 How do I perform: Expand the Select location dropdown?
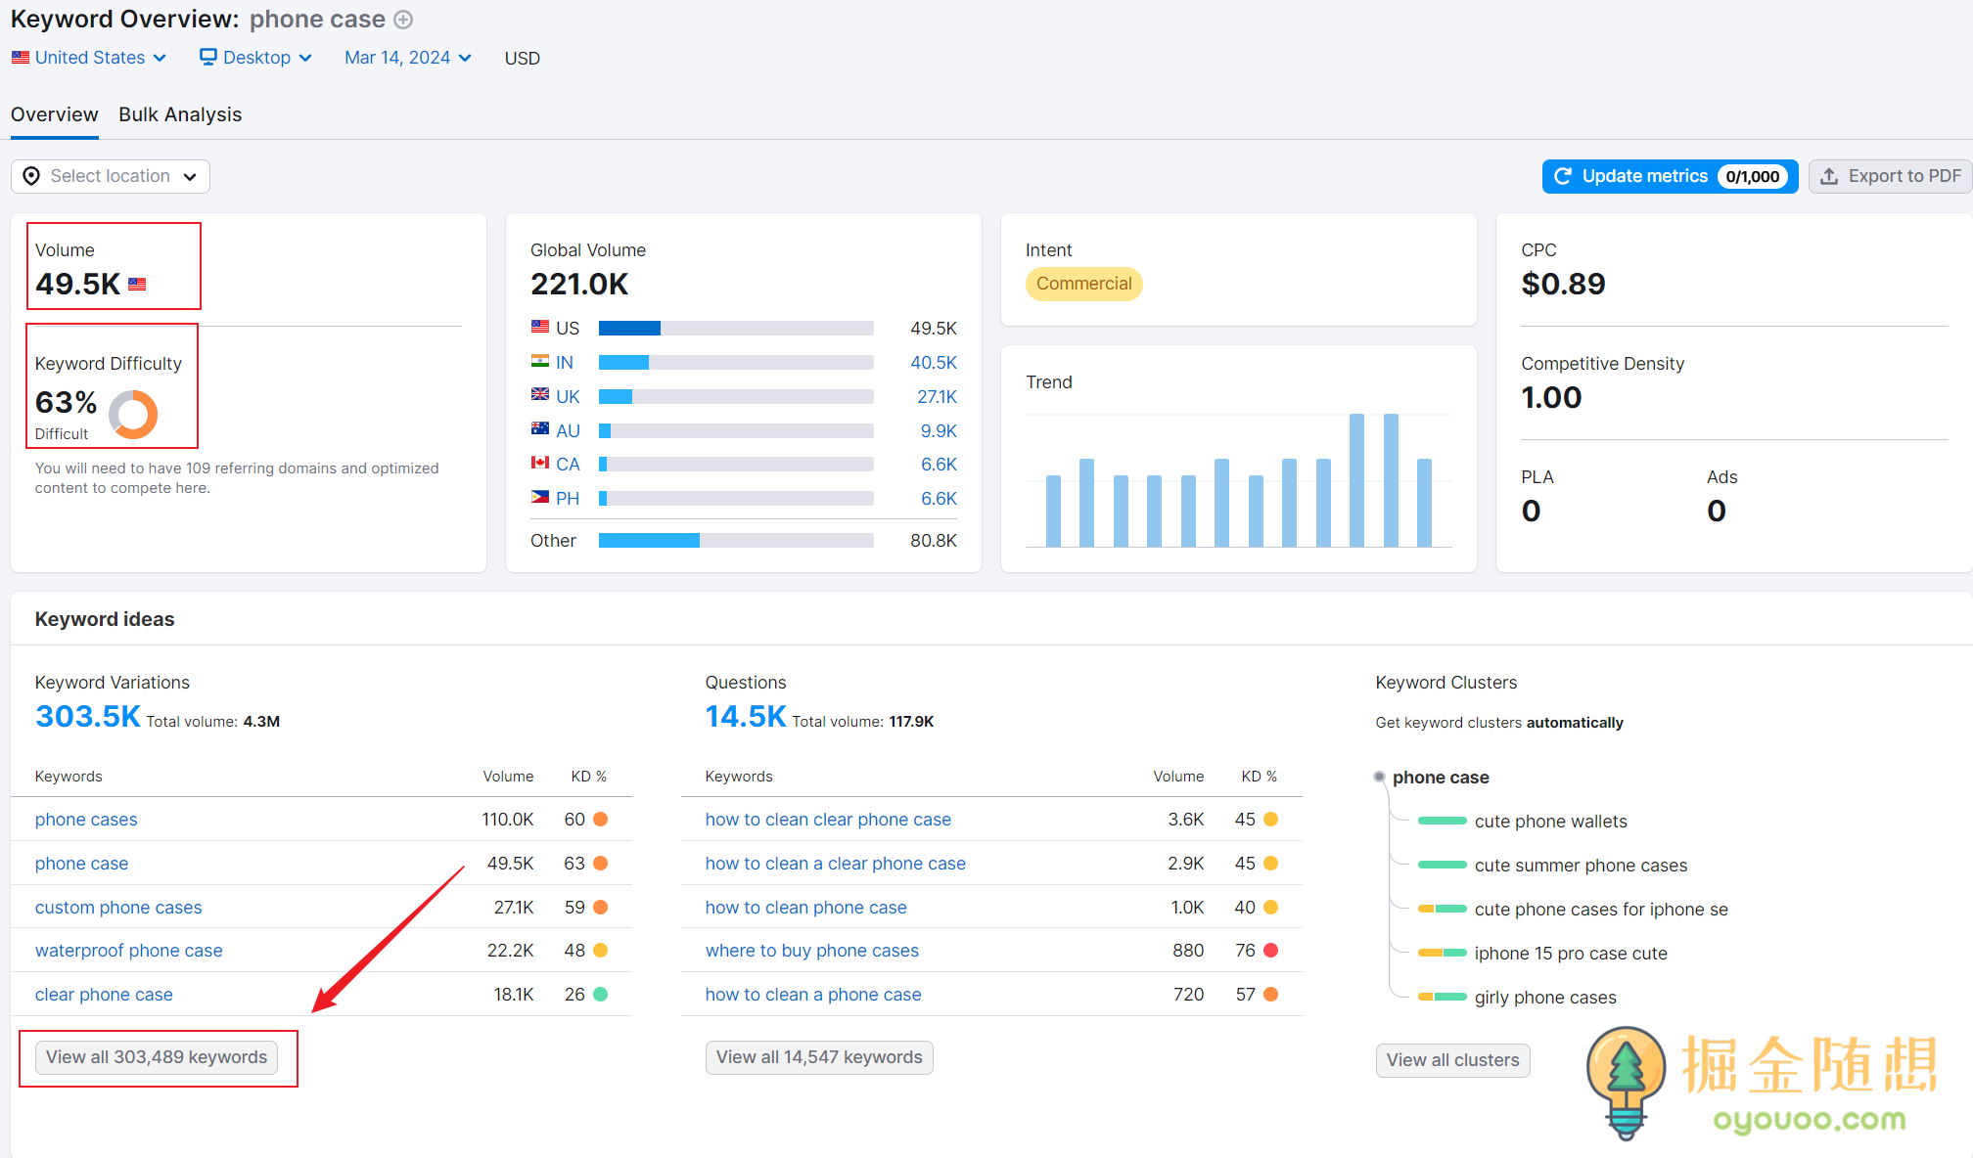[111, 176]
